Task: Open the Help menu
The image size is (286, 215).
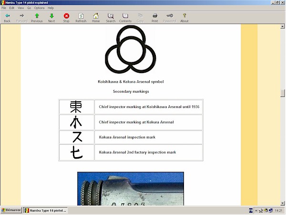Action: point(51,8)
